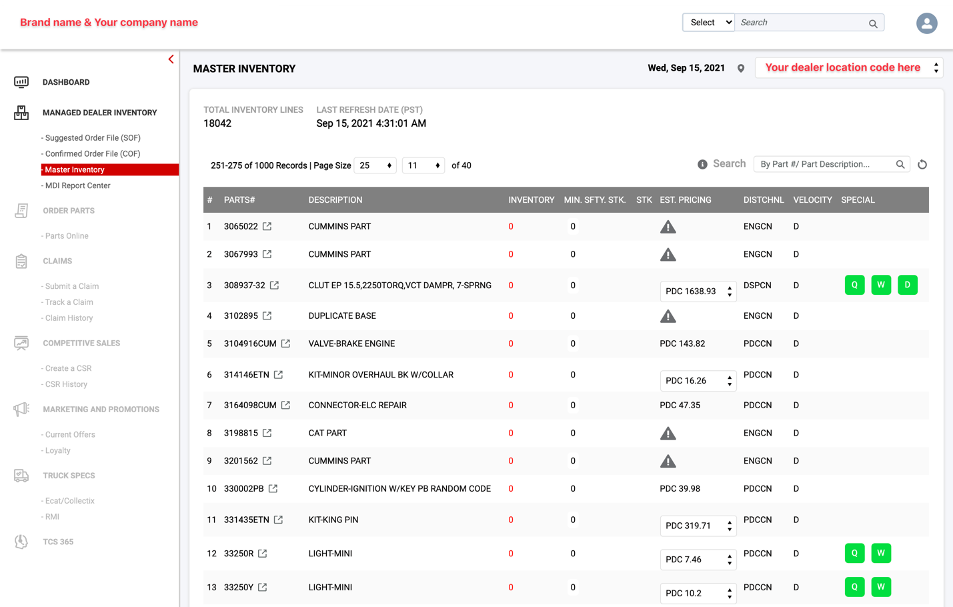Image resolution: width=953 pixels, height=607 pixels.
Task: Open the Page Size 25 dropdown
Action: (375, 165)
